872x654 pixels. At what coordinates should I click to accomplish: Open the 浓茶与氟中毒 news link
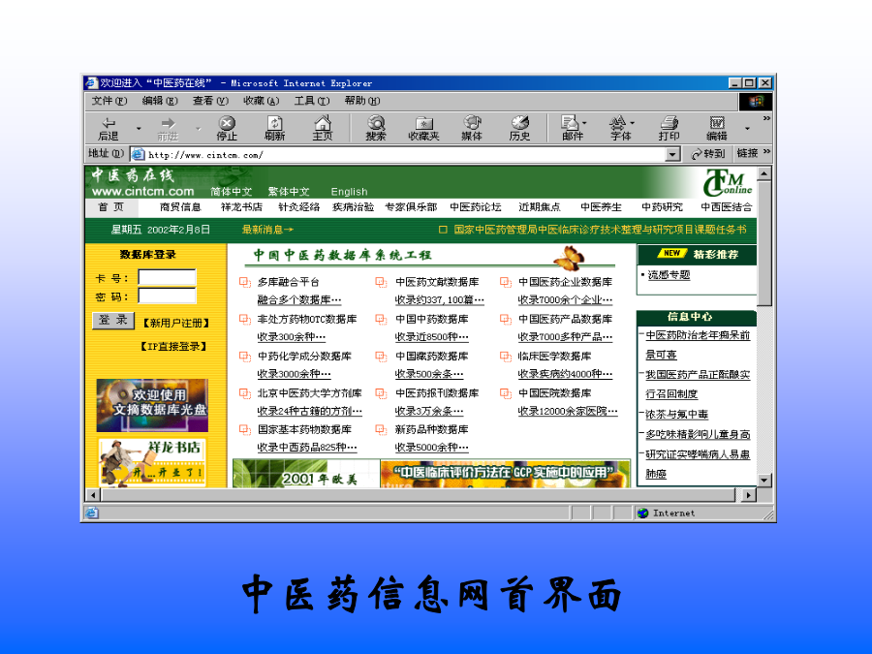tap(677, 415)
